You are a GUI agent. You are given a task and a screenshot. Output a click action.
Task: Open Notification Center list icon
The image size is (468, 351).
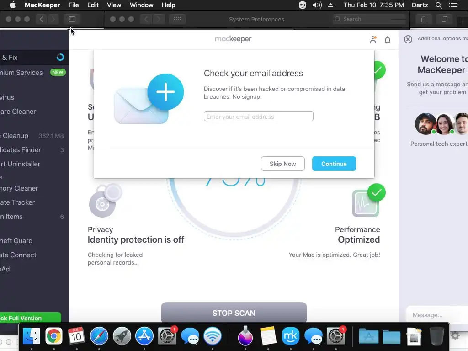453,5
